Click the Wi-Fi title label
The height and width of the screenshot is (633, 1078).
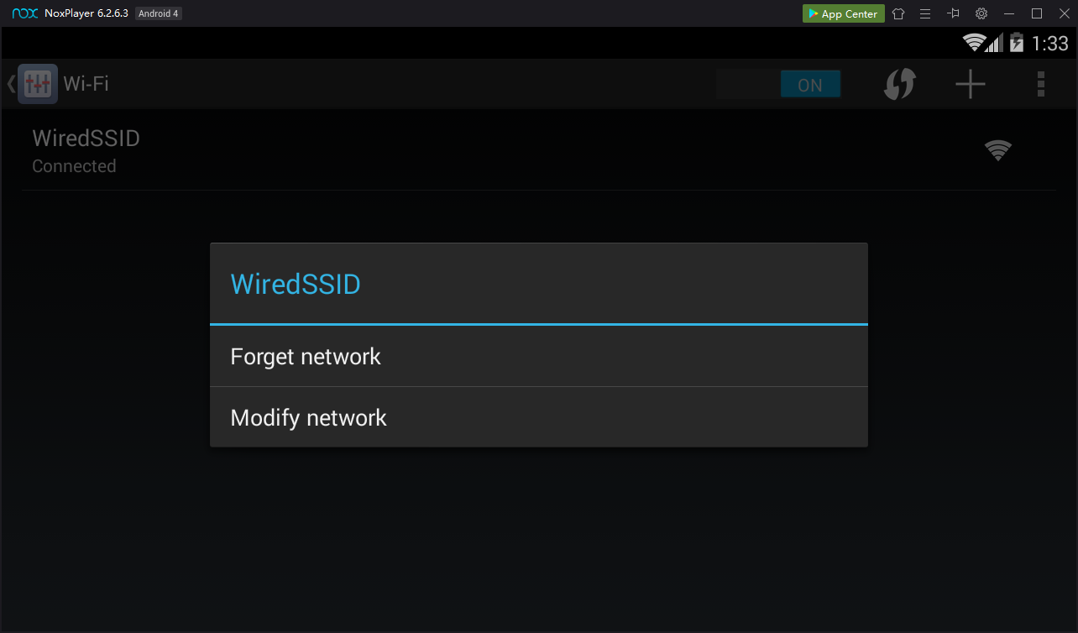tap(86, 84)
